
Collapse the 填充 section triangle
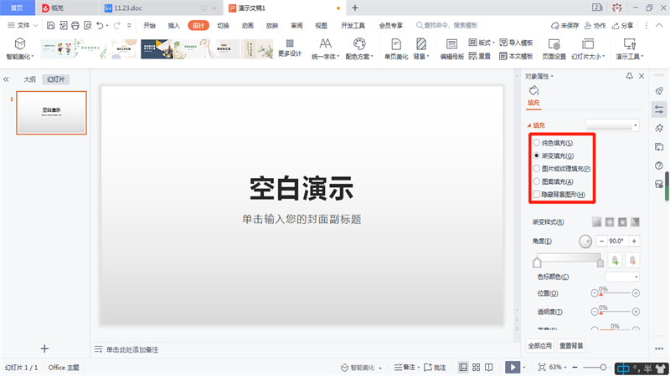(529, 125)
